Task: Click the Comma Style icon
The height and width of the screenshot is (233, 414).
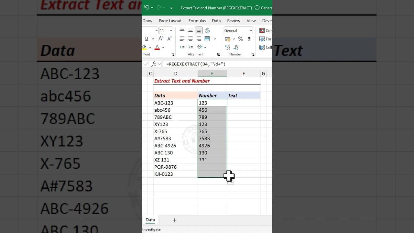Action: (x=249, y=39)
